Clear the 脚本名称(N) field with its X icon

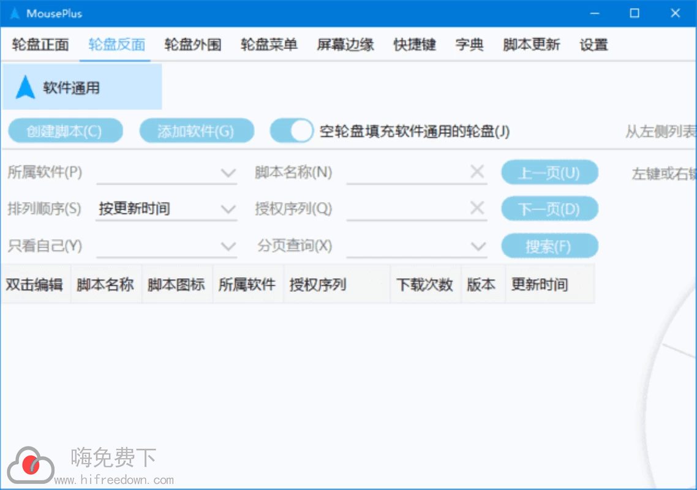[x=477, y=171]
